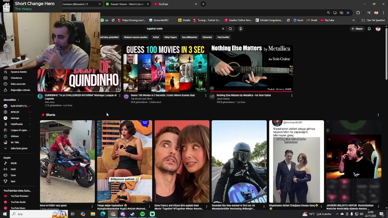The width and height of the screenshot is (388, 218).
Task: Switch to the X (@keaxter) browser tab
Action: 78,4
